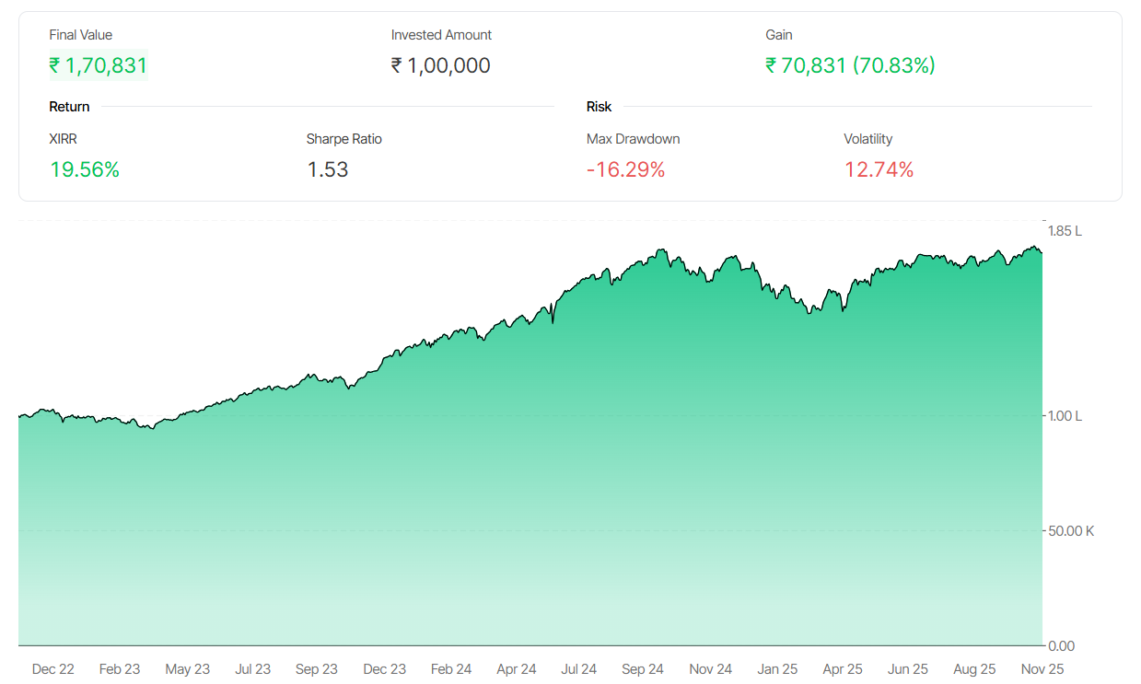Click the Jul 24 x-axis label
This screenshot has width=1141, height=684.
tap(578, 669)
